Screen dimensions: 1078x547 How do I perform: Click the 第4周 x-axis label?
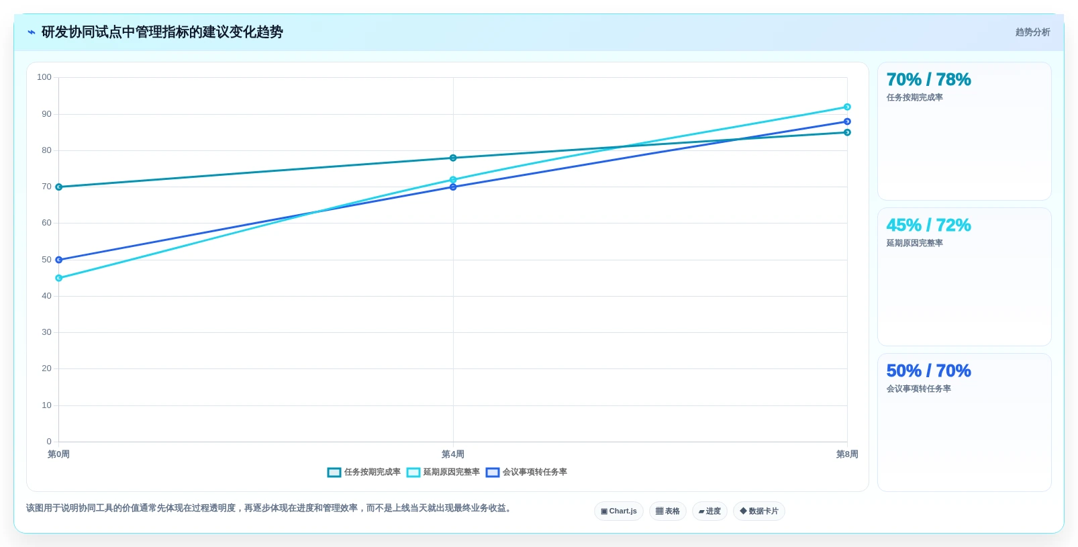click(x=453, y=454)
